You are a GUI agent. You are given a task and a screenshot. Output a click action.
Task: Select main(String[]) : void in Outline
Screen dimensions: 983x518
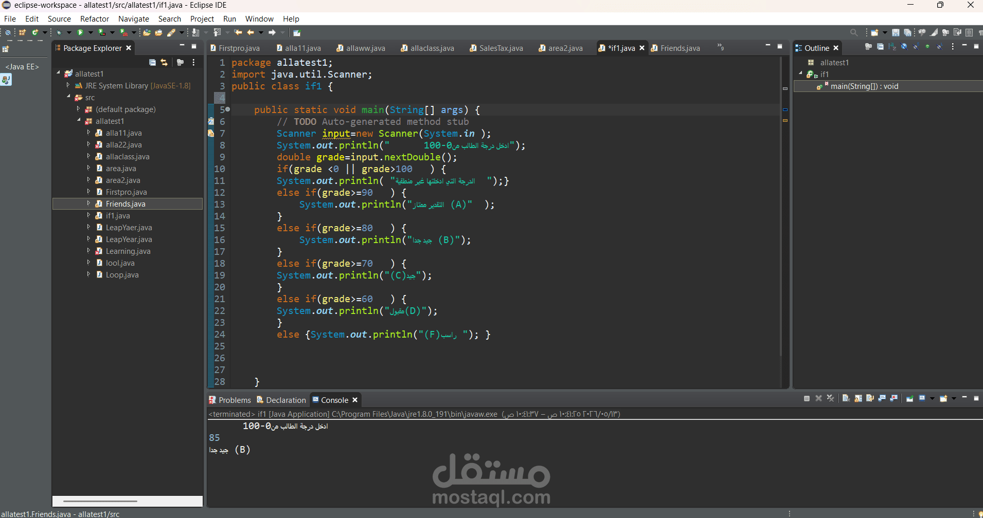864,86
